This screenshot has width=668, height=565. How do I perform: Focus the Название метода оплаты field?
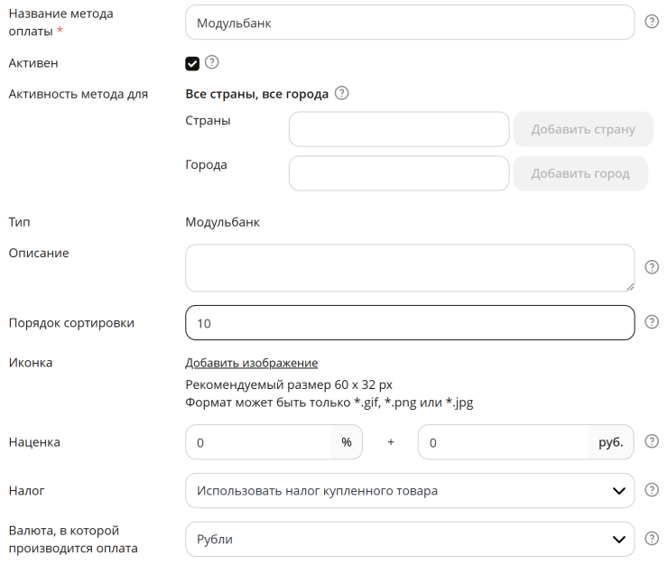410,23
